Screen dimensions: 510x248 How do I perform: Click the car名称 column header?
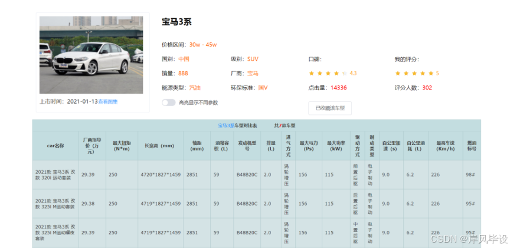click(55, 146)
